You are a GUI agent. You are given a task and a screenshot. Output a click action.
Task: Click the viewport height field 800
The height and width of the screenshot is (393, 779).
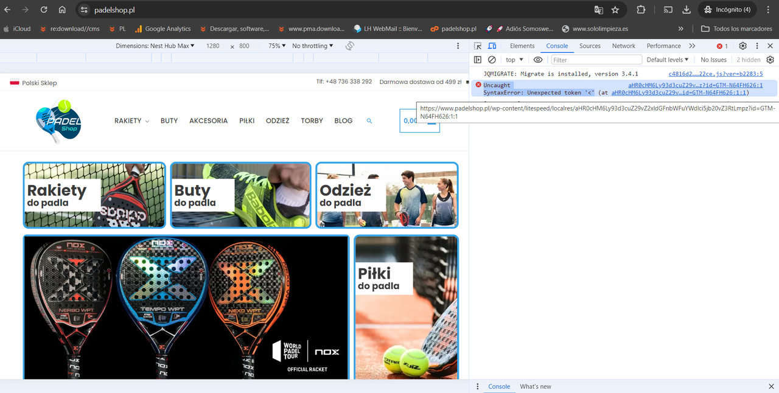244,46
